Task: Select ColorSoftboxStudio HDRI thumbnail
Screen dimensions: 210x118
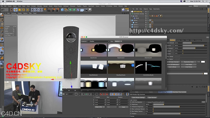Action: 148,67
